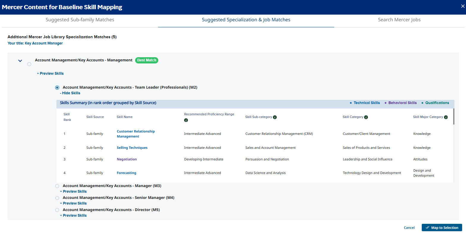Expand Preview Skills for Manager (M3)
Screen dimensions: 466x233
[x=73, y=191]
